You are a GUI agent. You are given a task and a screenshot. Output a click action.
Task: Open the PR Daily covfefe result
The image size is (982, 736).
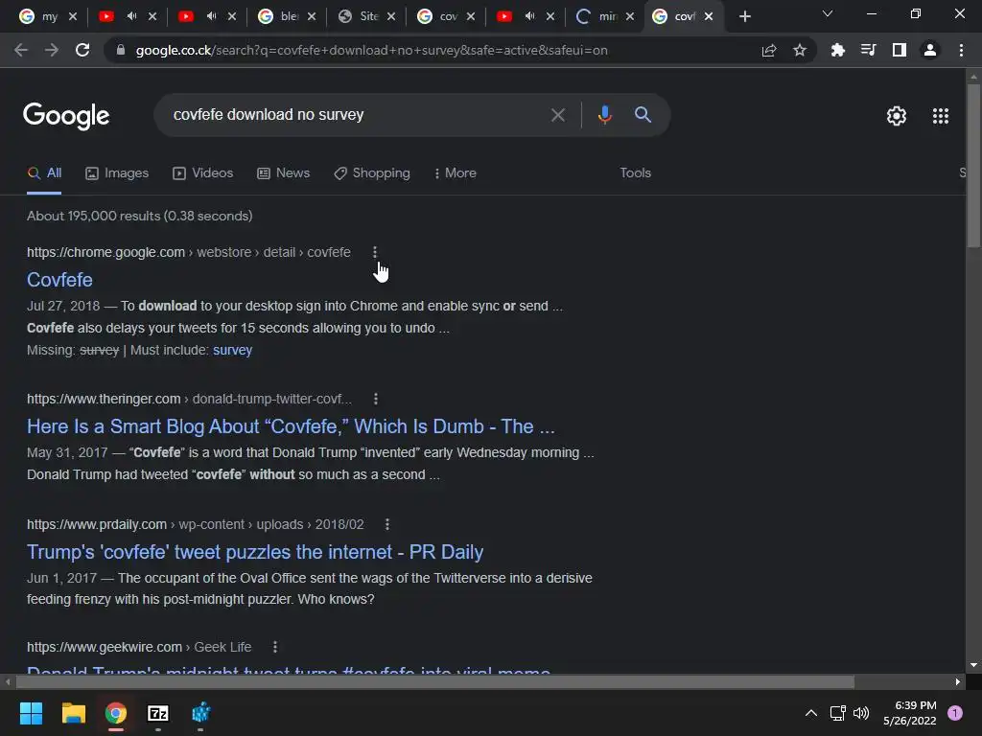tap(255, 552)
